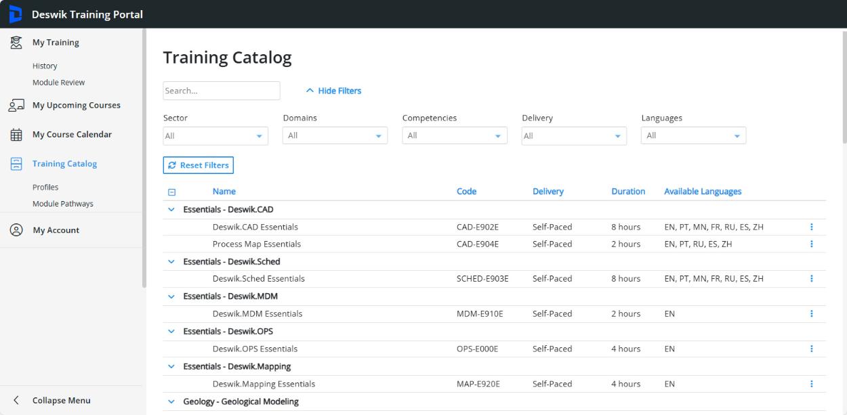Image resolution: width=847 pixels, height=415 pixels.
Task: Click the page vertical scrollbar
Action: [x=844, y=88]
